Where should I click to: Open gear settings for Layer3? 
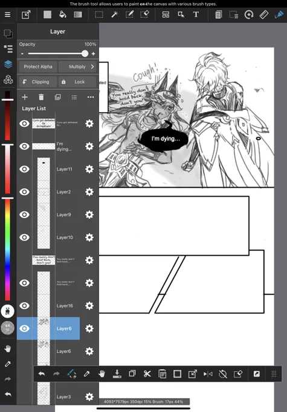pyautogui.click(x=89, y=397)
